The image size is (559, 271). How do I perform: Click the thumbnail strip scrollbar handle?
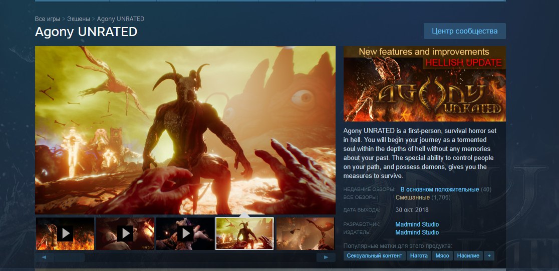[x=69, y=257]
